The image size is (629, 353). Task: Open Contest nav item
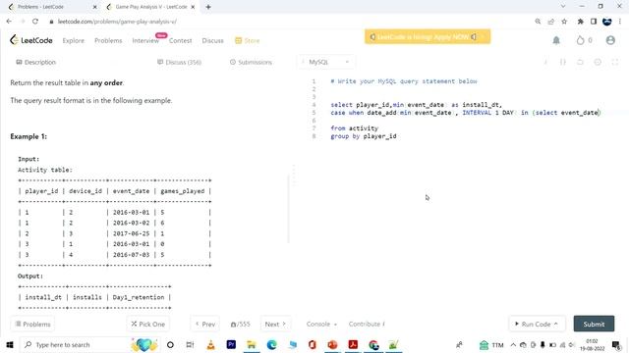[181, 40]
